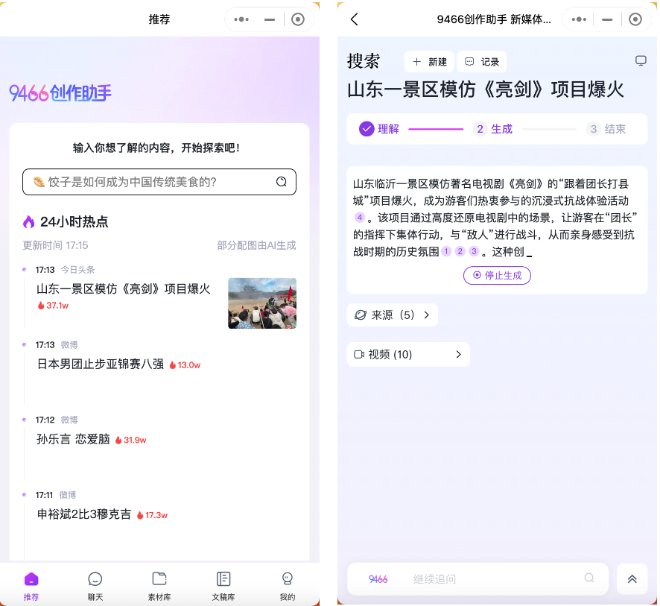The width and height of the screenshot is (660, 606).
Task: Click the 17.3w heat count
Action: 153,515
